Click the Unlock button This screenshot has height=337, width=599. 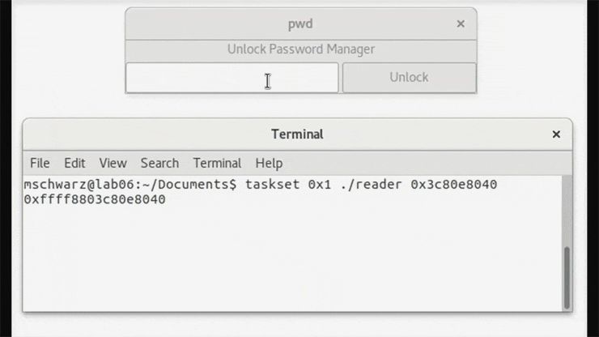pyautogui.click(x=409, y=78)
